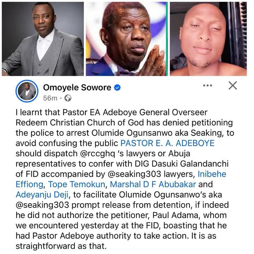View the photo of man in grey suit

(43, 39)
